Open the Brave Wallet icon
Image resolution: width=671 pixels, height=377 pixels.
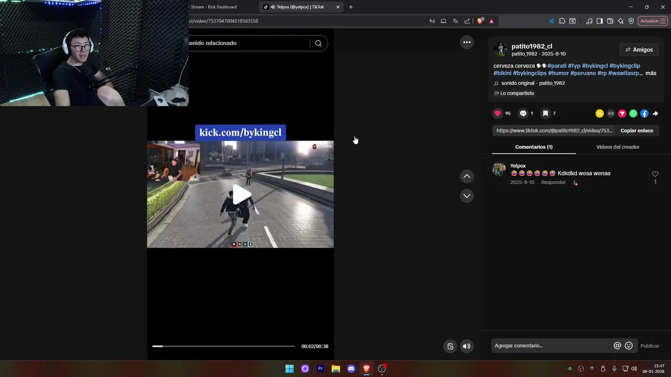click(x=610, y=21)
